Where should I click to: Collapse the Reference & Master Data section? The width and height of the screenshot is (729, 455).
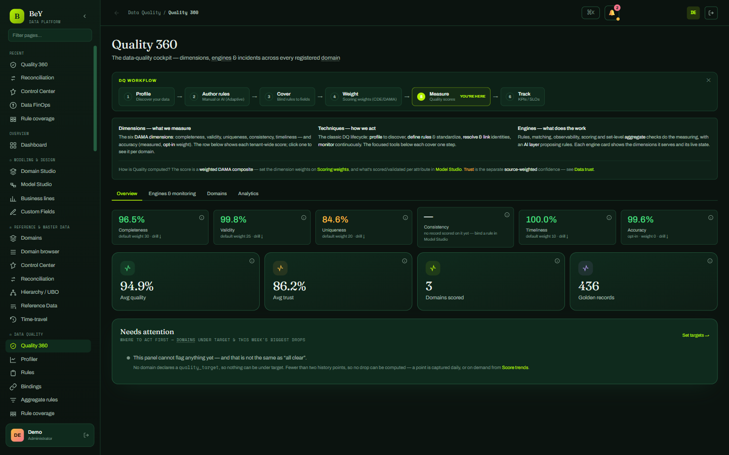click(x=39, y=227)
